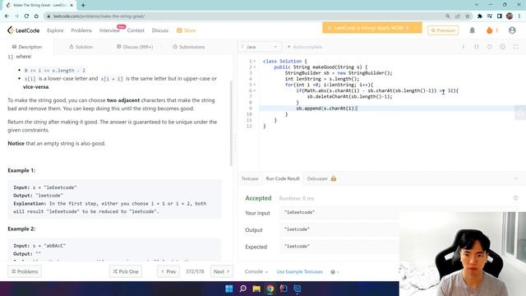
Task: Click the curly braces format icon
Action: coord(477,47)
